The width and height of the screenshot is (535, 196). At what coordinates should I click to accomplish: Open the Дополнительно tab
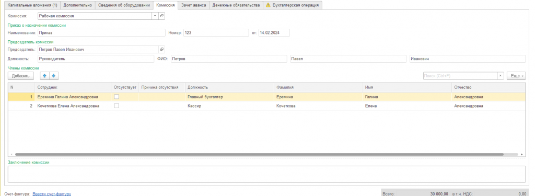[x=78, y=5]
